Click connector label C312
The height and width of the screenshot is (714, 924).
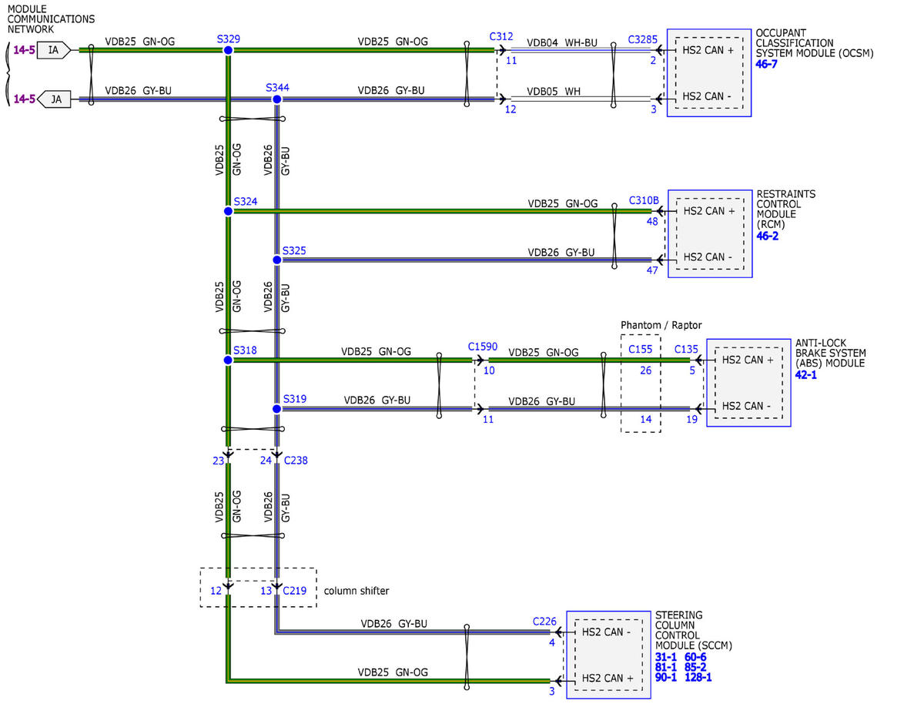[x=501, y=36]
